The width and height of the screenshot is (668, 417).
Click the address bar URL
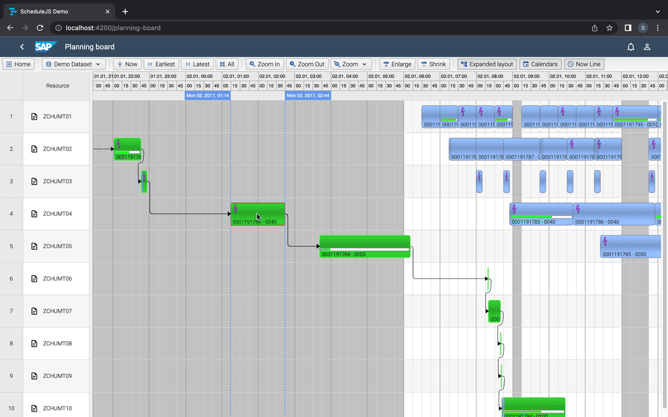(113, 28)
